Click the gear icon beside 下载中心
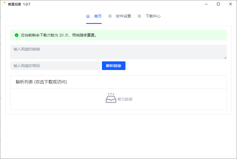The width and height of the screenshot is (237, 159). (x=139, y=16)
